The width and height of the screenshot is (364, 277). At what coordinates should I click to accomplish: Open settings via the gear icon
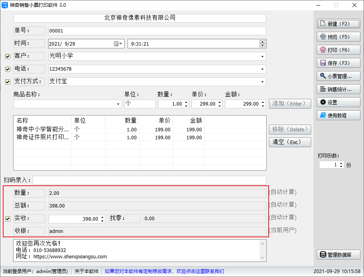pos(323,102)
